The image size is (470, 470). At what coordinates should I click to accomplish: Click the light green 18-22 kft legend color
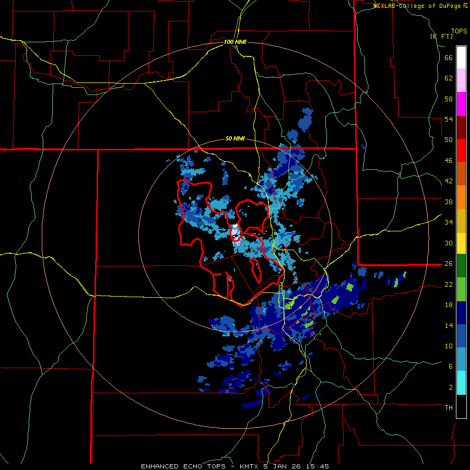[x=461, y=289]
